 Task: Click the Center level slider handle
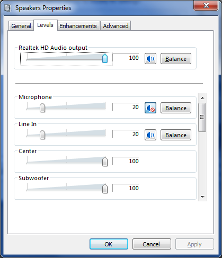(x=105, y=162)
